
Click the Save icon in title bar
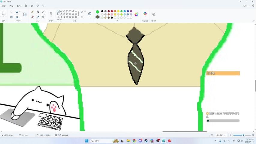pyautogui.click(x=26, y=6)
